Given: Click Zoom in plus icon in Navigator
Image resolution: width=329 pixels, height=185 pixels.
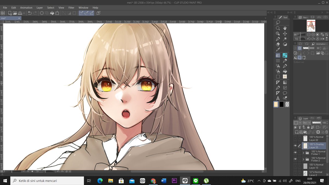Looking at the screenshot, I should pos(313,35).
